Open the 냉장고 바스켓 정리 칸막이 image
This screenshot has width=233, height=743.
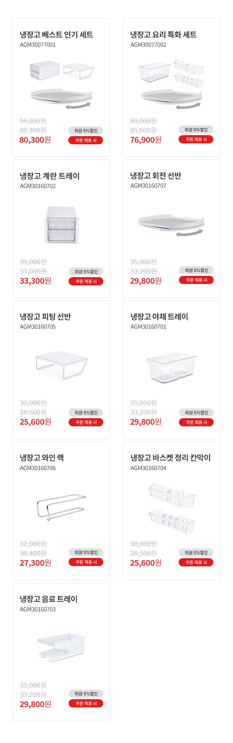pyautogui.click(x=172, y=508)
